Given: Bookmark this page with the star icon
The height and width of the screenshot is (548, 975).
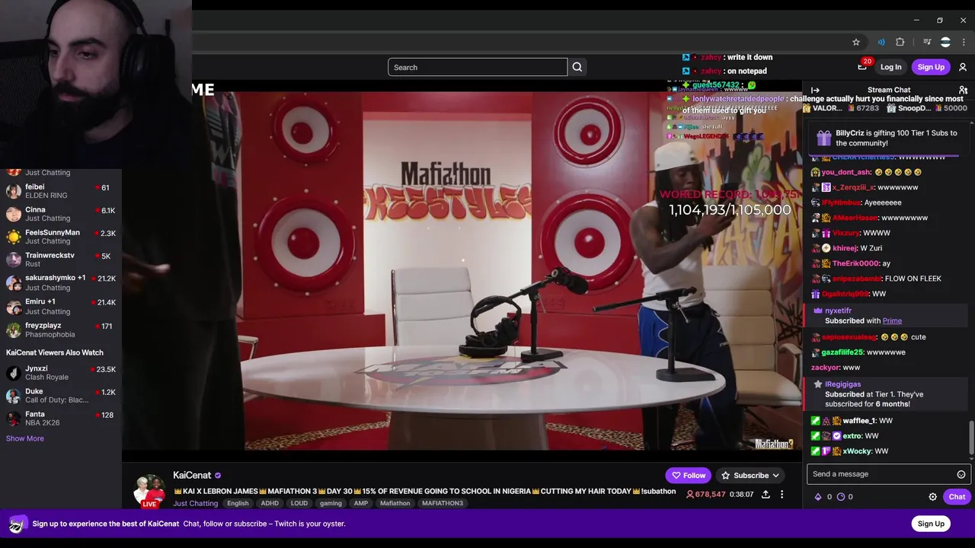Looking at the screenshot, I should (856, 42).
